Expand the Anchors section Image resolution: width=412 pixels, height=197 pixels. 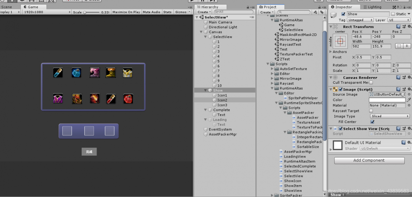tap(331, 52)
